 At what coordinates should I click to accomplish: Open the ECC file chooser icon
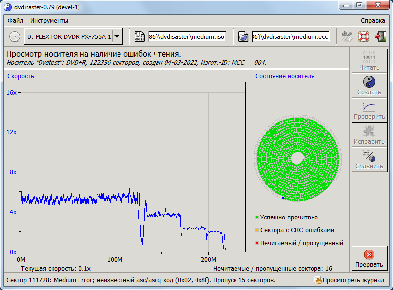[243, 36]
